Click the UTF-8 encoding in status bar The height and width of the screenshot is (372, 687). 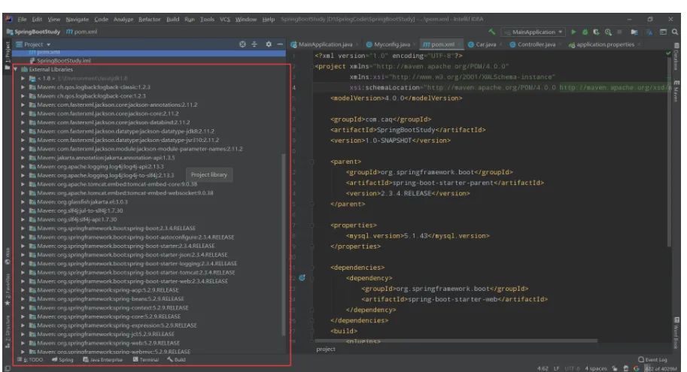pyautogui.click(x=572, y=368)
